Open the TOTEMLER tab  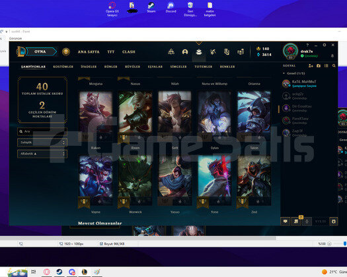pos(204,67)
